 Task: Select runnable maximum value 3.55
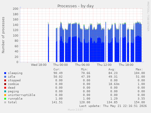141,99
